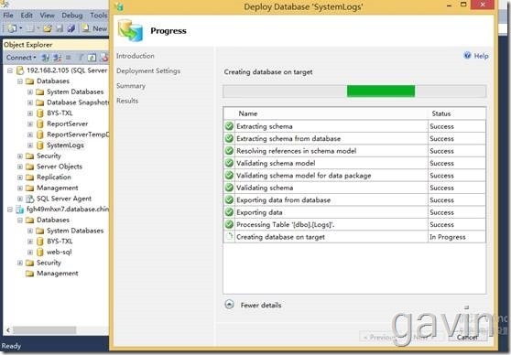This screenshot has height=355, width=511.
Task: Click the page icon beside Creating database on target
Action: [230, 236]
